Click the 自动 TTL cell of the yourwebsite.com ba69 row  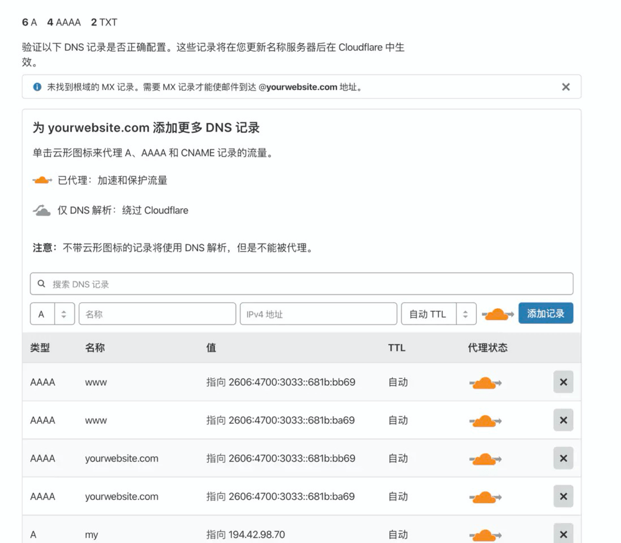(398, 496)
